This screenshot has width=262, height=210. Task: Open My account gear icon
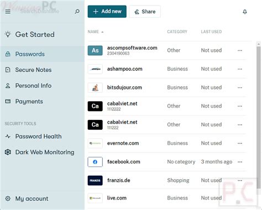[8, 198]
